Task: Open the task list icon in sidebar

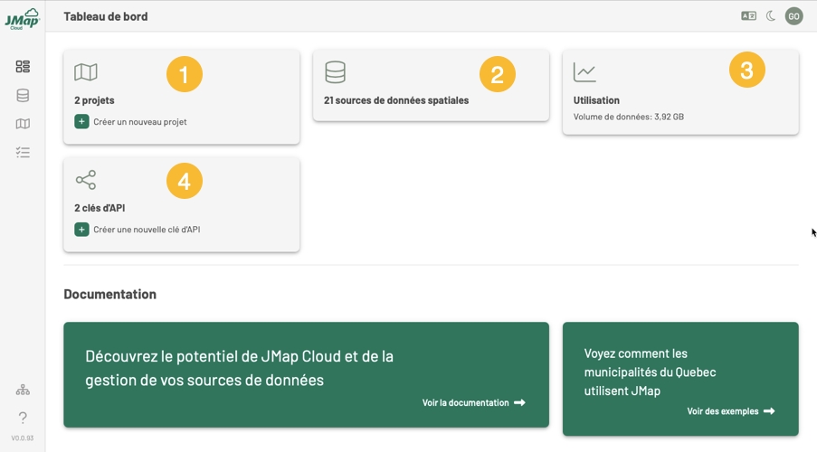Action: click(x=23, y=153)
